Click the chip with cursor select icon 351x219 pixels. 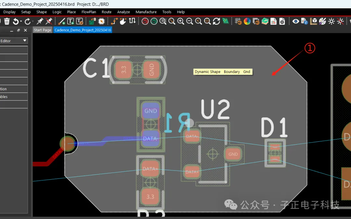101,21
